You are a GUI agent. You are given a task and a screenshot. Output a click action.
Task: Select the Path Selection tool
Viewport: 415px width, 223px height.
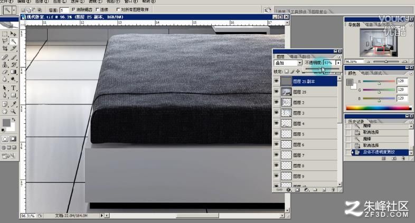(5, 88)
